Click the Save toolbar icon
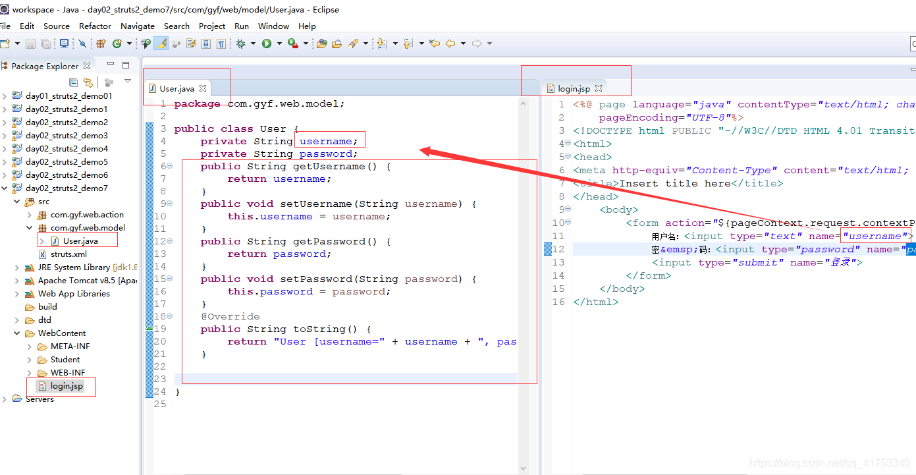 30,43
